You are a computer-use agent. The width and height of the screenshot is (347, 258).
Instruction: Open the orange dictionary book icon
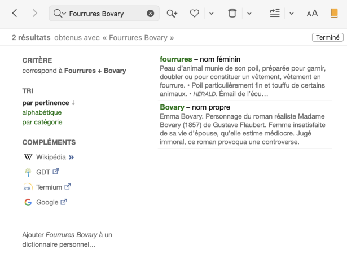point(334,13)
